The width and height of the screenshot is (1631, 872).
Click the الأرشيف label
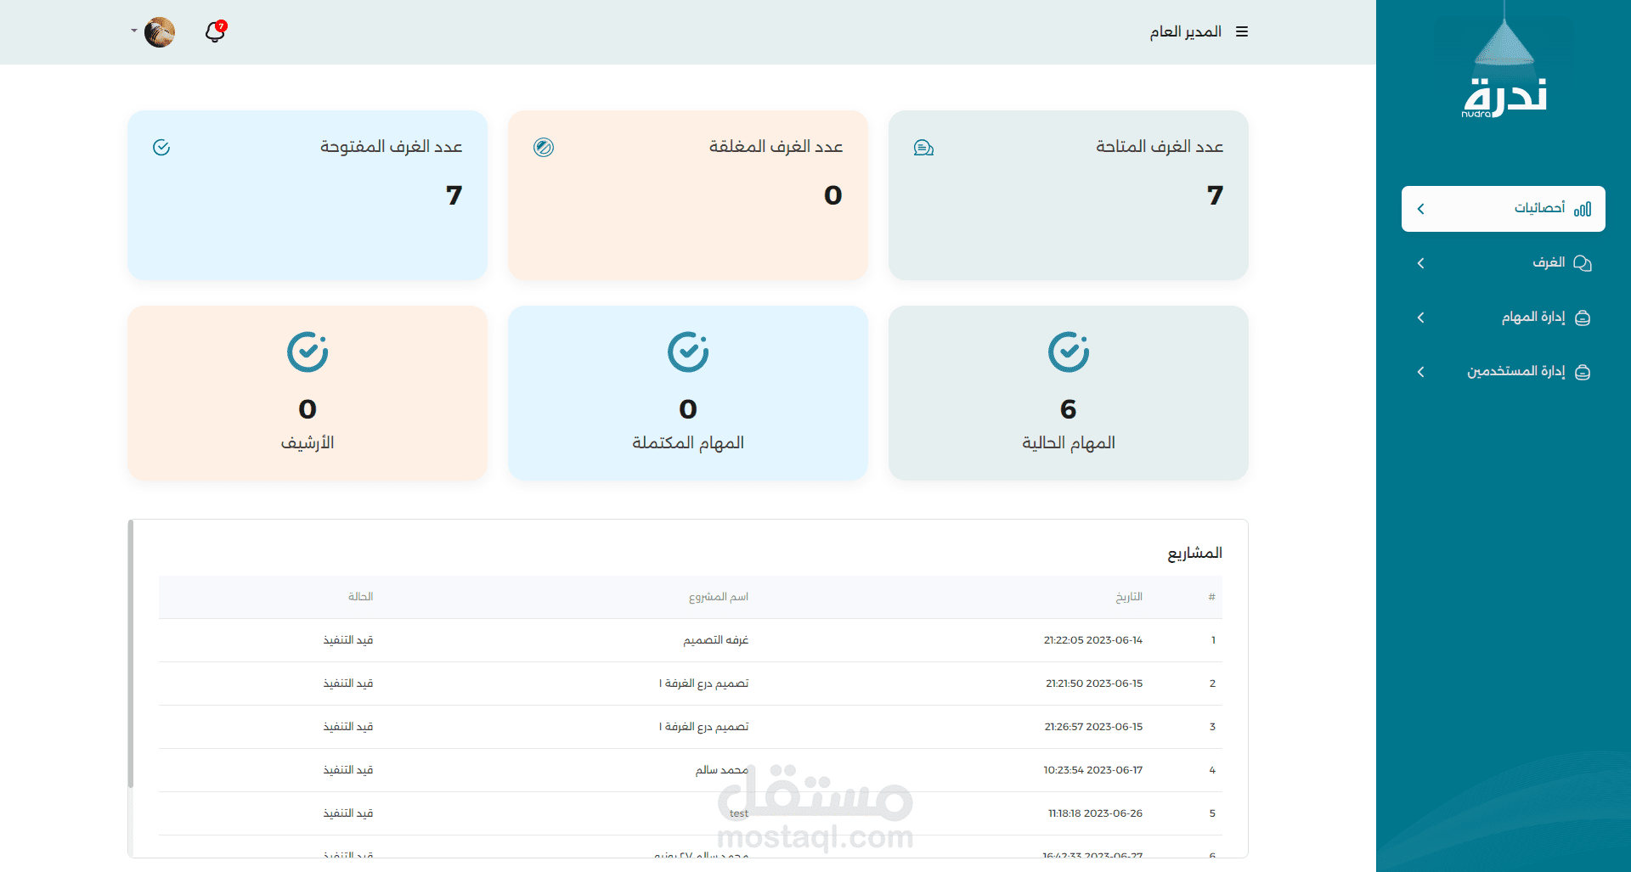pos(308,442)
